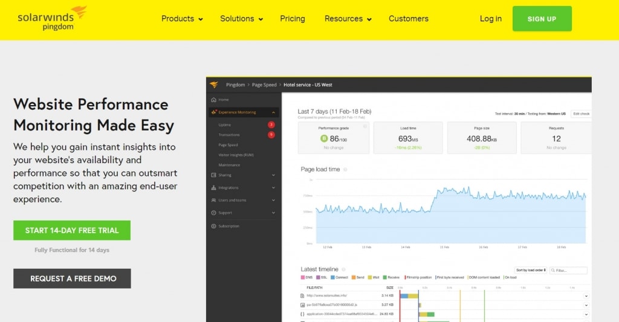Expand the Support section chevron
The height and width of the screenshot is (322, 619).
pos(273,213)
